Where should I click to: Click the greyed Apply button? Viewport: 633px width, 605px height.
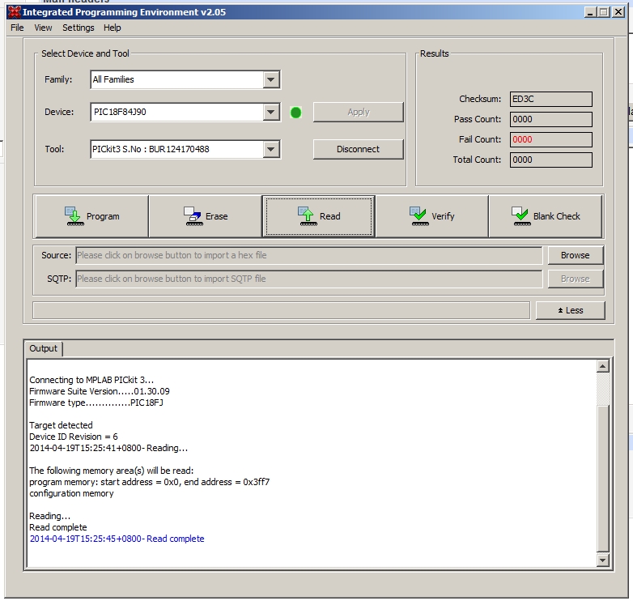(x=358, y=112)
